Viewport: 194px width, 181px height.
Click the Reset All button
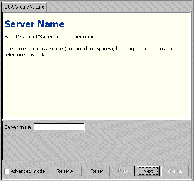66,171
